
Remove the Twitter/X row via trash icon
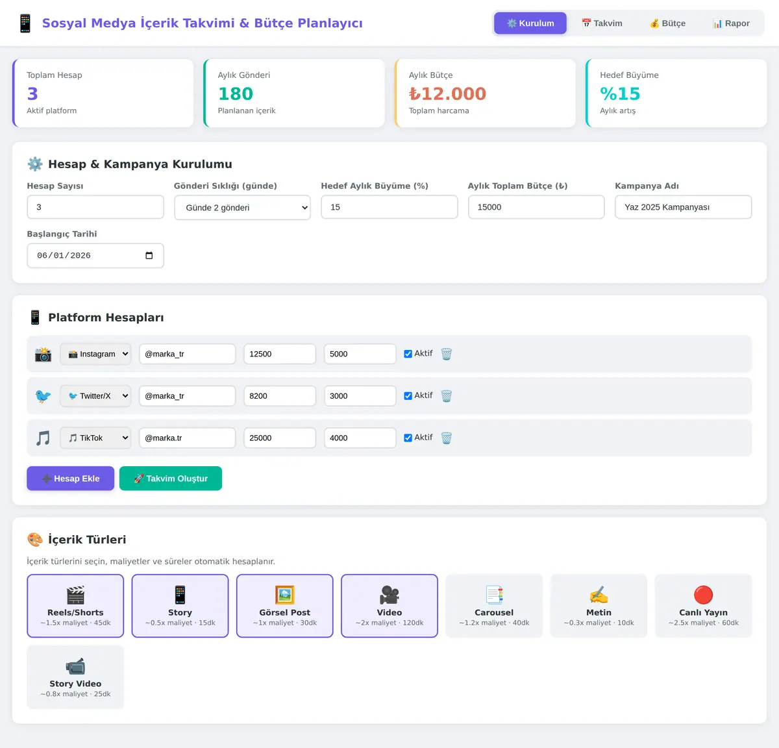[447, 396]
